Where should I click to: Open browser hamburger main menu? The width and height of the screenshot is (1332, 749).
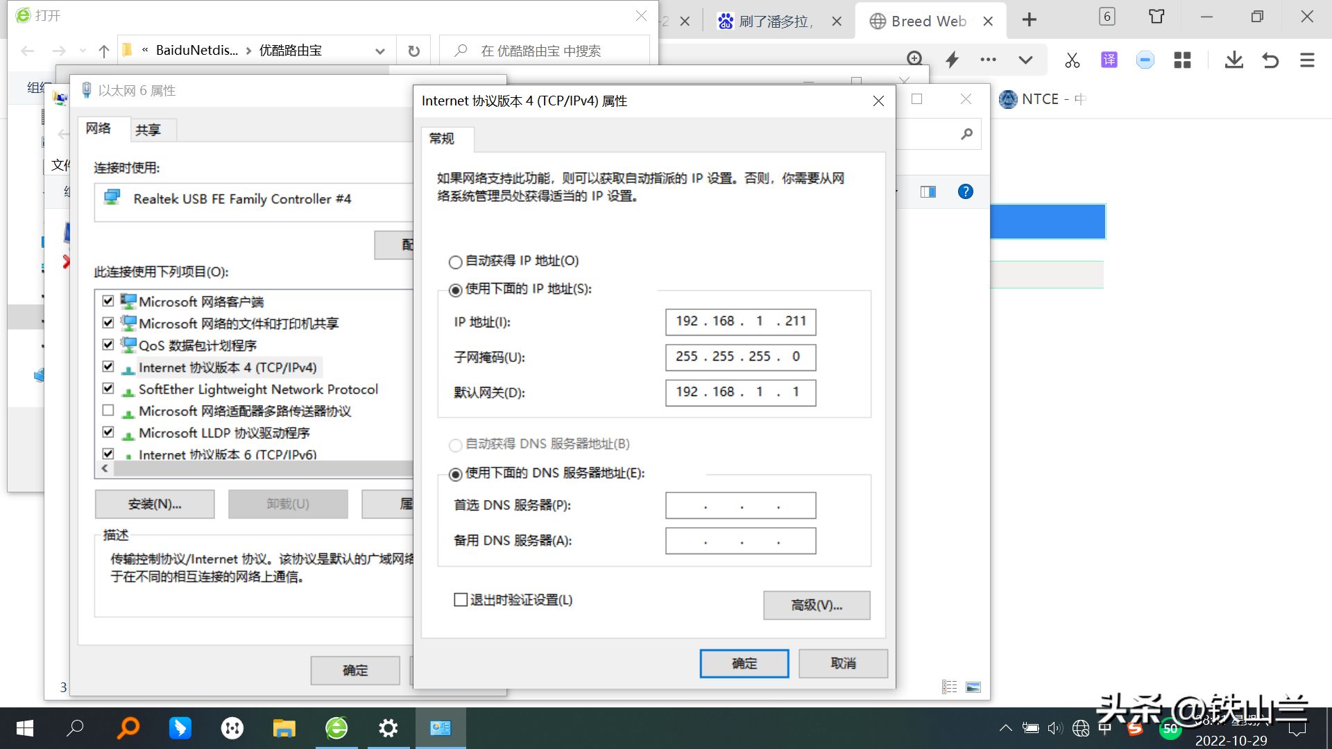(1307, 60)
